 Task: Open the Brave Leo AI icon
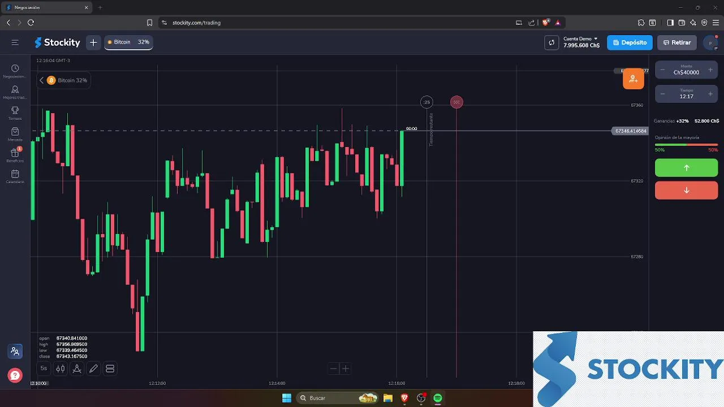(x=693, y=23)
